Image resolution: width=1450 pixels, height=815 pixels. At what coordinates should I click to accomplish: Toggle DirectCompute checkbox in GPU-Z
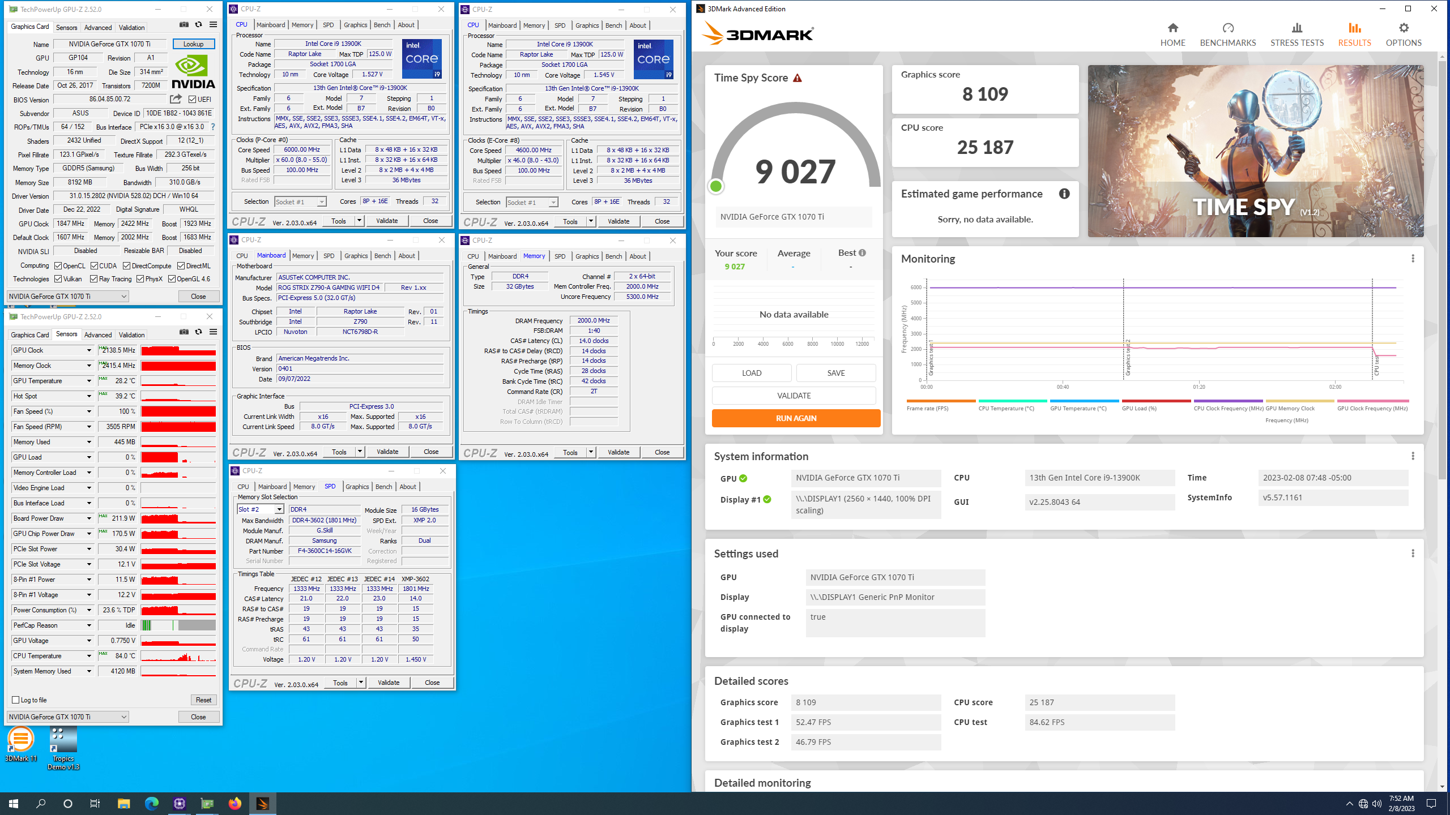[x=127, y=265]
